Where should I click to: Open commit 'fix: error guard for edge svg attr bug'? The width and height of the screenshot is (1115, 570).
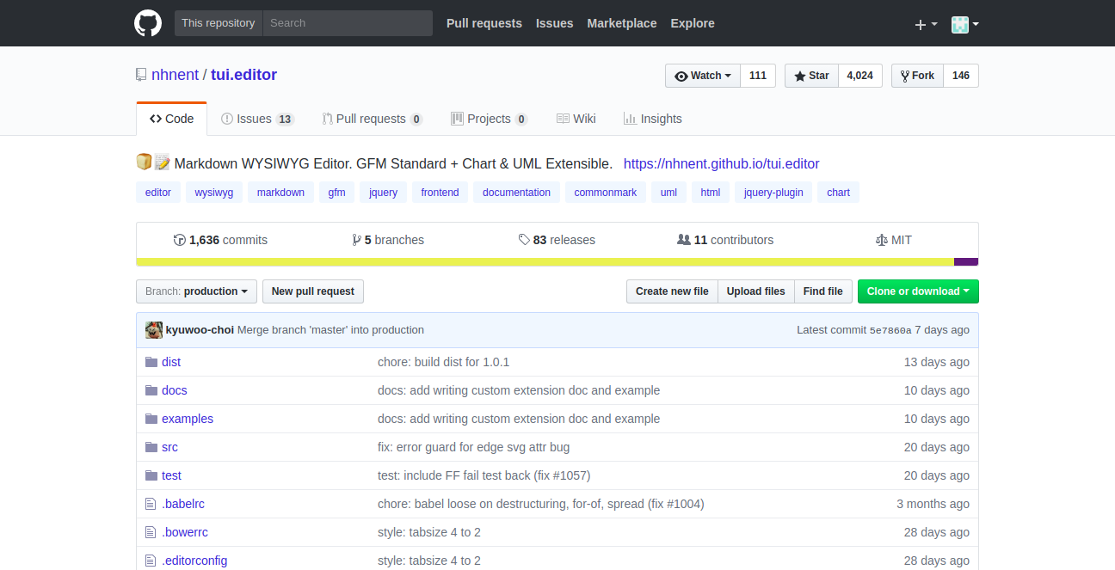[474, 447]
